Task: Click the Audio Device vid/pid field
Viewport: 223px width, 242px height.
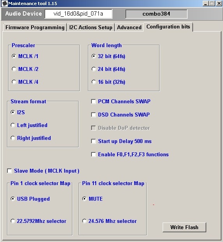Action: [79, 14]
